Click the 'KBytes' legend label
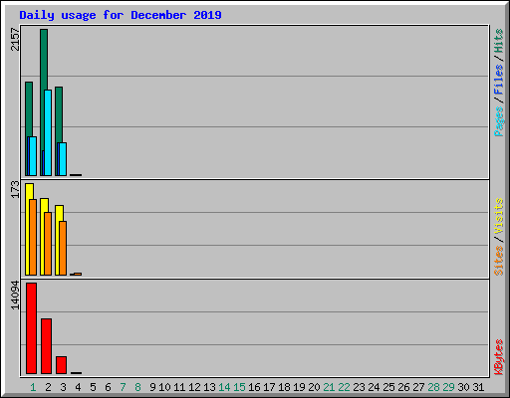Screen dimensions: 510x398 click(498, 357)
